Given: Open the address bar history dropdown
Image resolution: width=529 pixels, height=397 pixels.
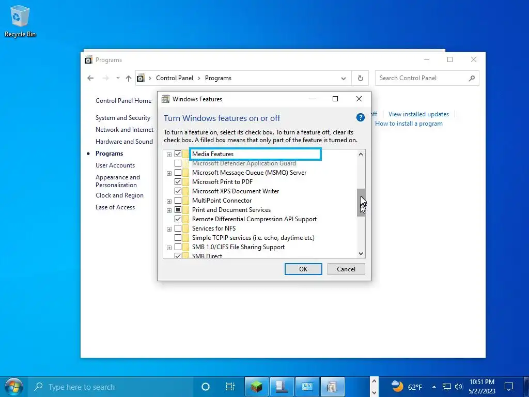Looking at the screenshot, I should pyautogui.click(x=344, y=79).
